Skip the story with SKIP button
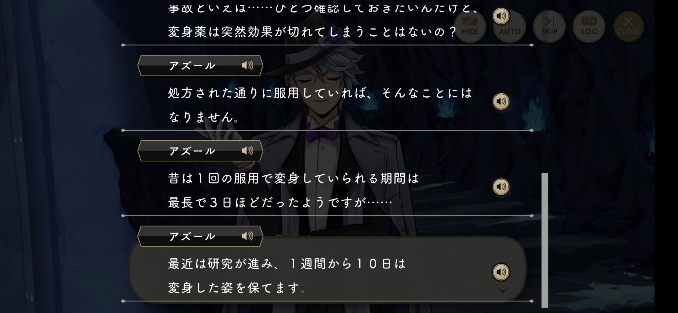 [549, 27]
